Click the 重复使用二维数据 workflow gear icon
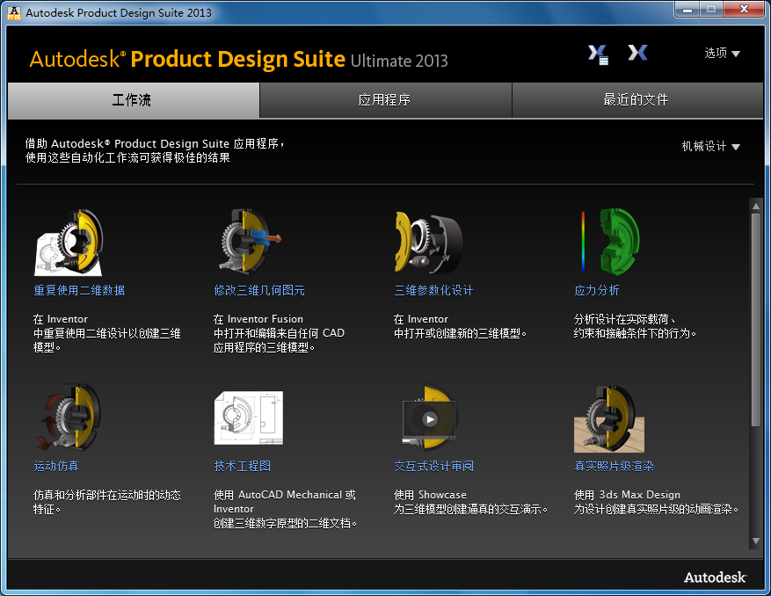Screen dimensions: 771x596 [x=69, y=242]
